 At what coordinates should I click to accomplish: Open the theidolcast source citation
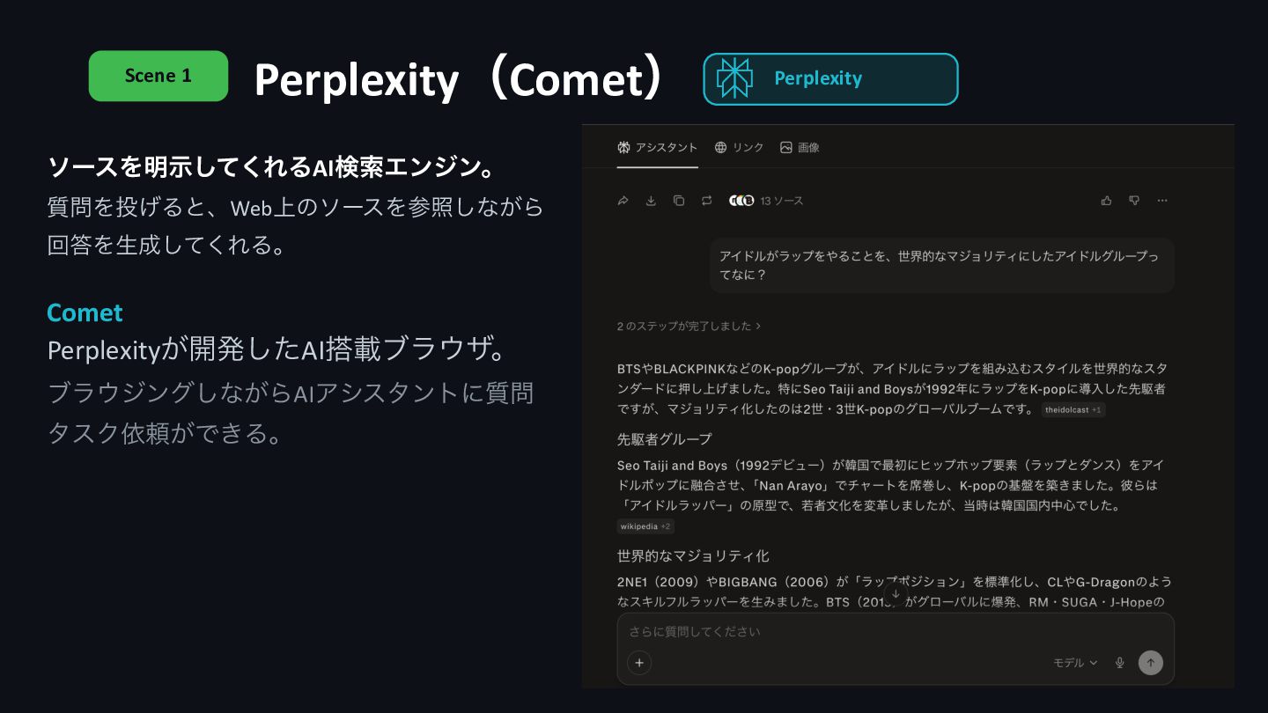1073,410
